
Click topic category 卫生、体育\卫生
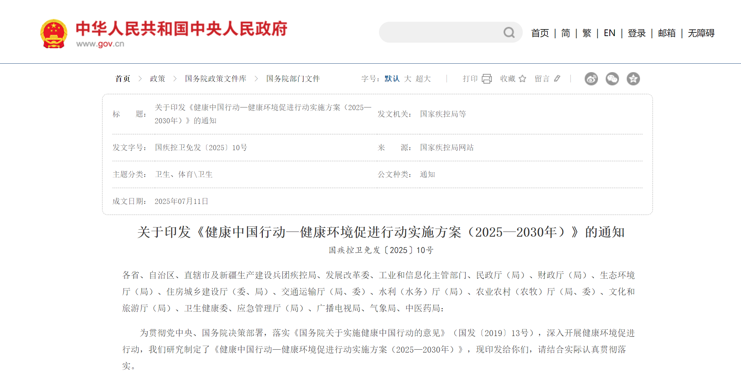184,174
